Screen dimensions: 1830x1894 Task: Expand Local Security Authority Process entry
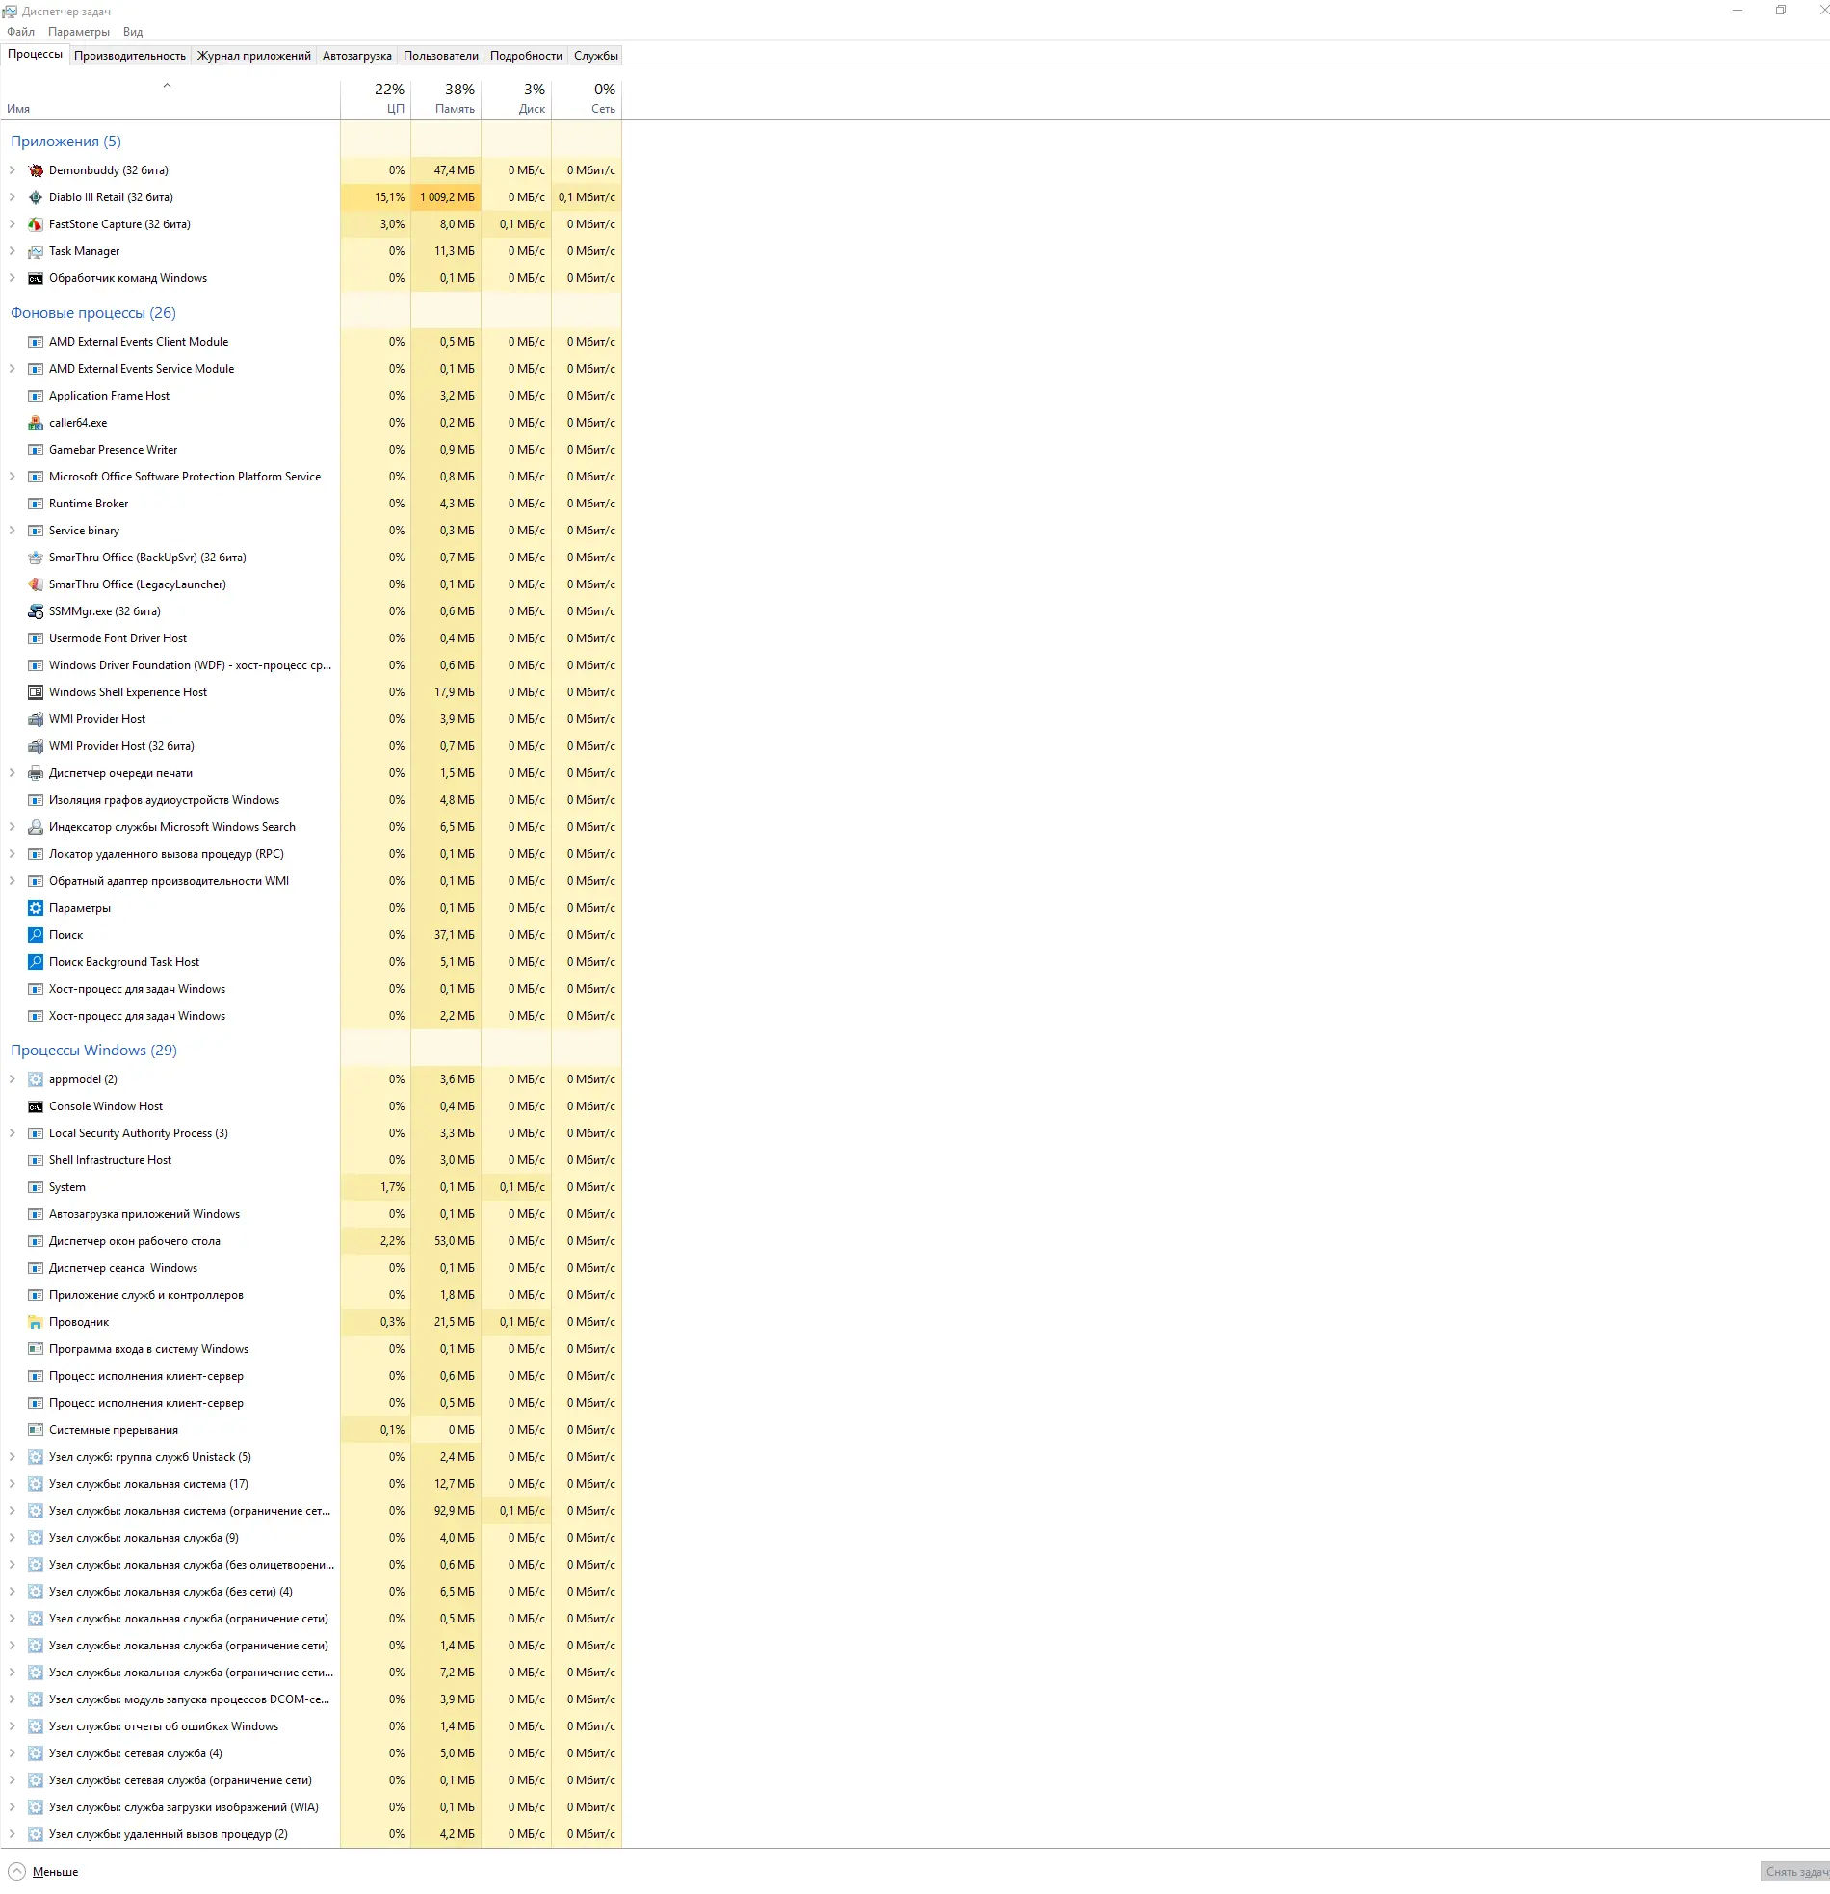coord(13,1133)
